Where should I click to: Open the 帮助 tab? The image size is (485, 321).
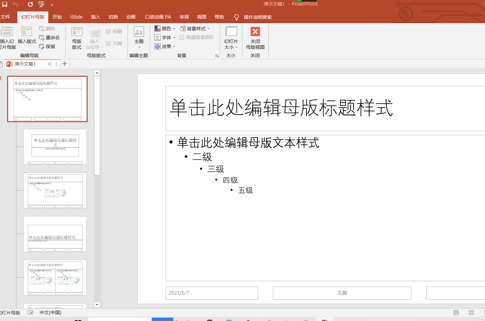(219, 17)
